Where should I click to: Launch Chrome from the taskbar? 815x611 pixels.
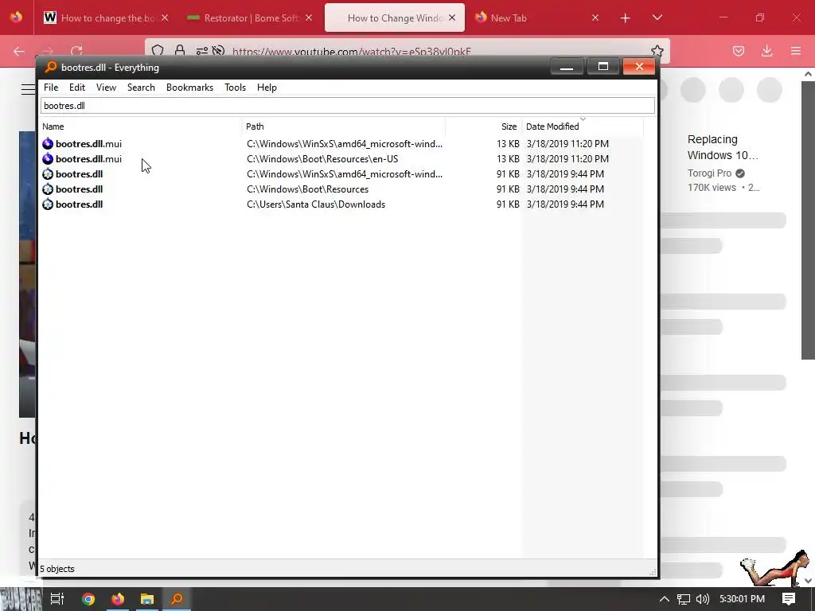tap(88, 599)
